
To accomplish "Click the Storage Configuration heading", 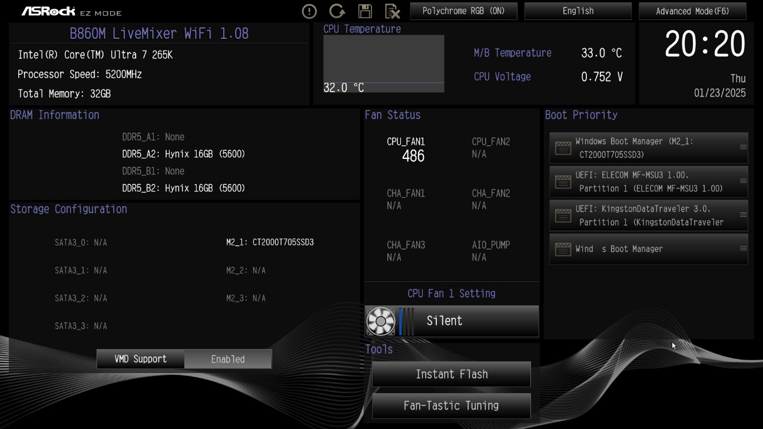I will (69, 209).
